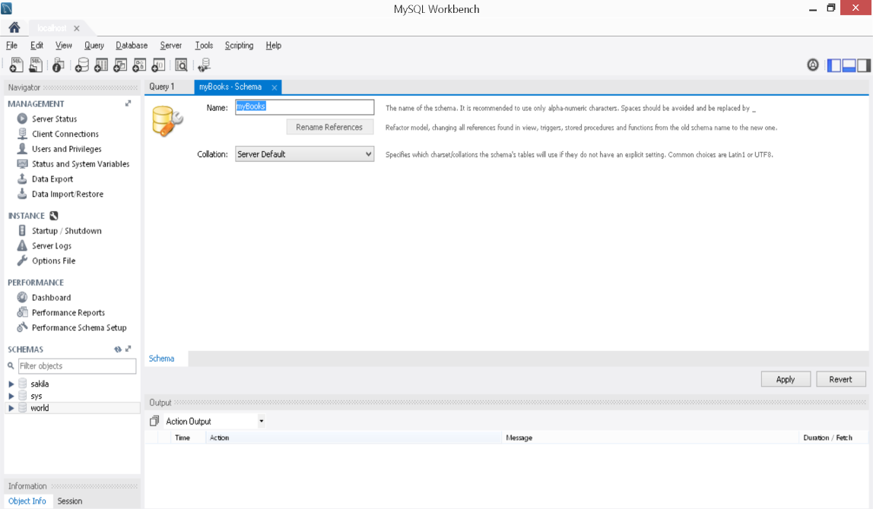
Task: Click the Action Output copy icon
Action: point(154,421)
